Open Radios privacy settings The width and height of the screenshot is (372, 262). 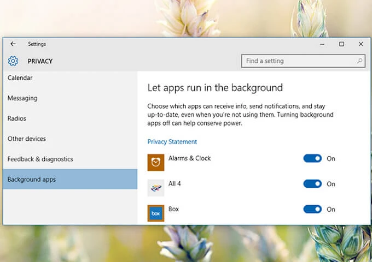(70, 118)
